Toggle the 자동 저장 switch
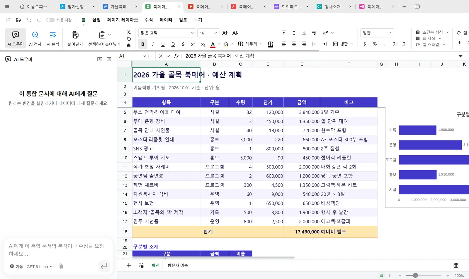Screen dimensions: 469x279 click(50, 20)
